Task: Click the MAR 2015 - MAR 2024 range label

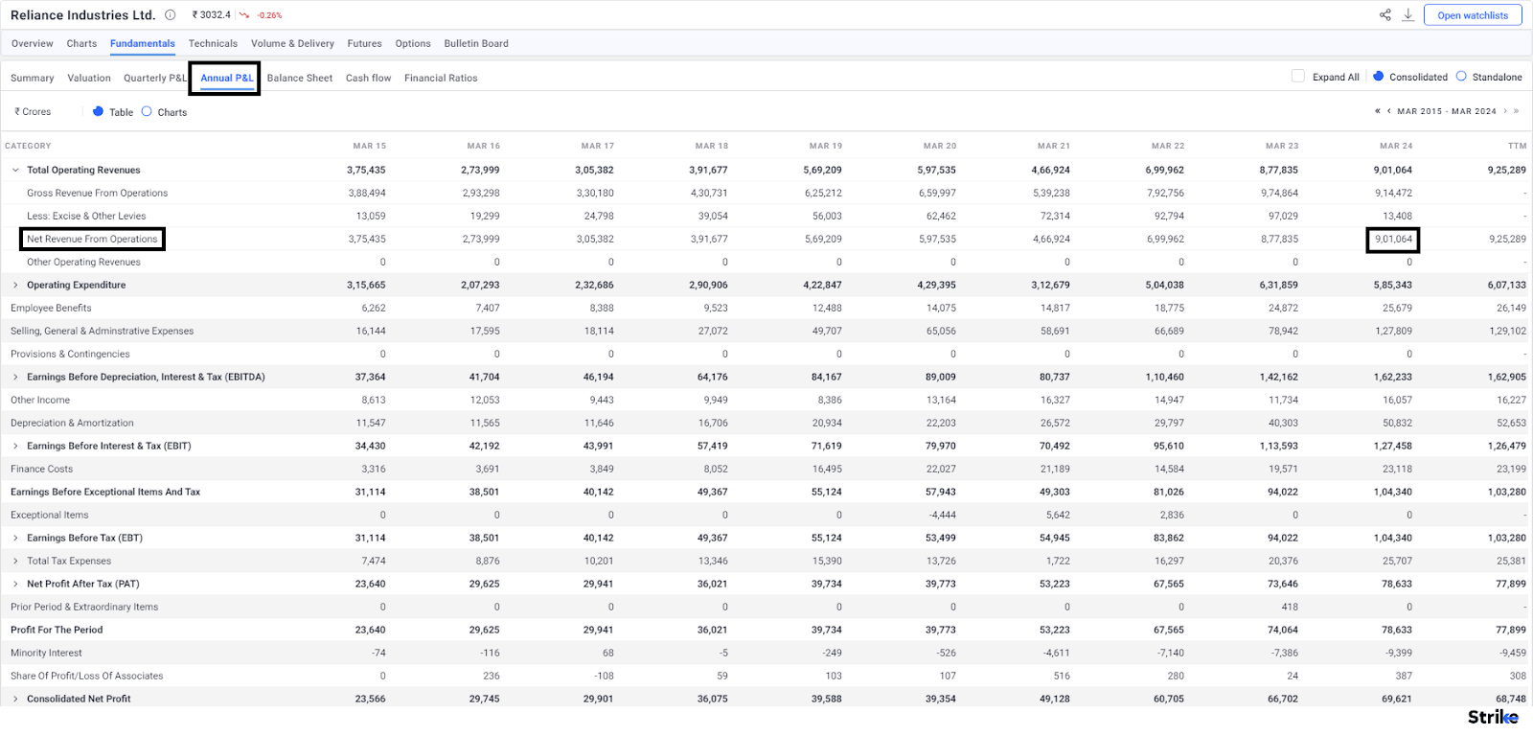Action: click(1447, 111)
